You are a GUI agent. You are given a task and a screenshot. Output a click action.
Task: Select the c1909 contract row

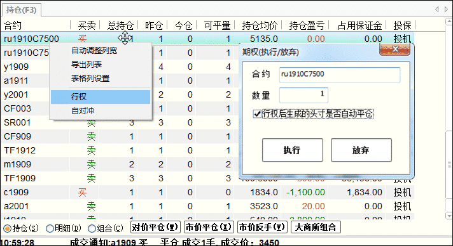point(207,192)
